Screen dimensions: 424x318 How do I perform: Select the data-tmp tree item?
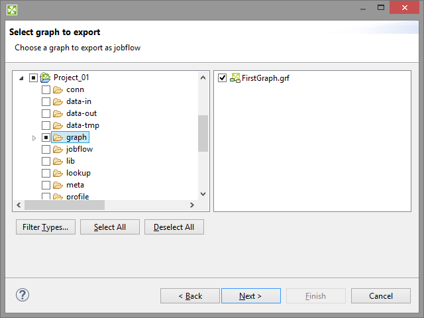coord(82,125)
